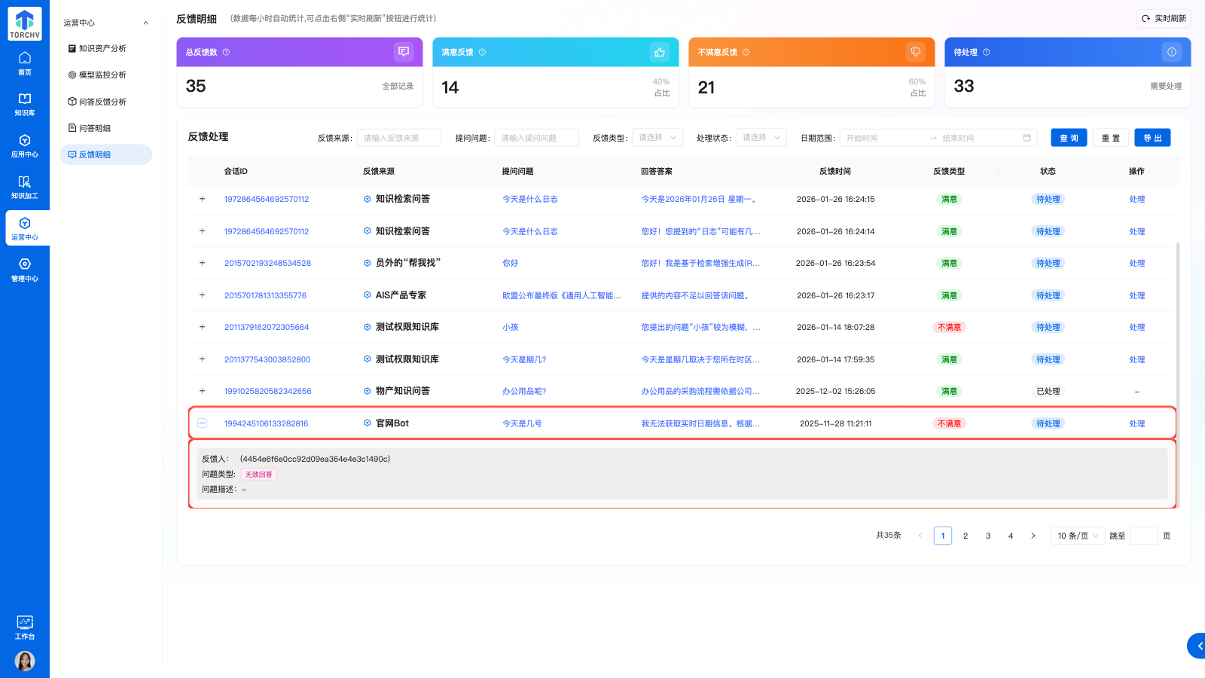Click the 查询 search button
Viewport: 1205px width, 678px height.
tap(1069, 138)
